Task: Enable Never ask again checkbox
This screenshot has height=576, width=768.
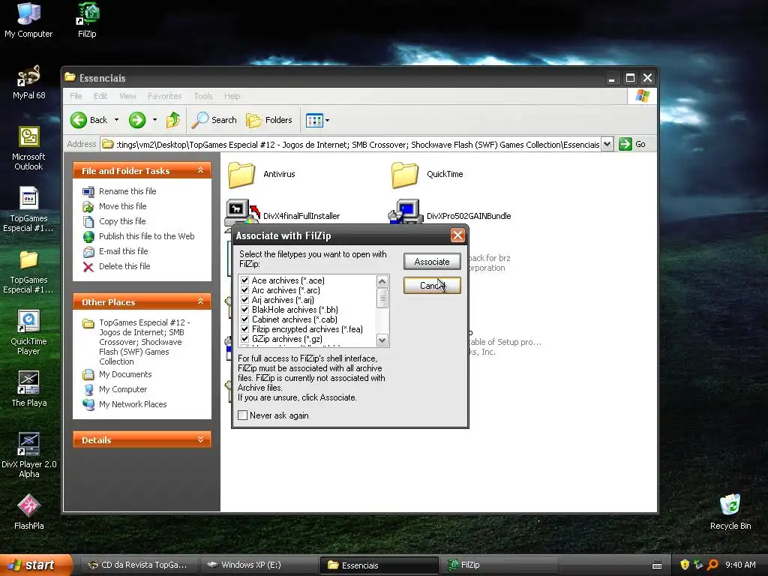Action: [x=242, y=415]
